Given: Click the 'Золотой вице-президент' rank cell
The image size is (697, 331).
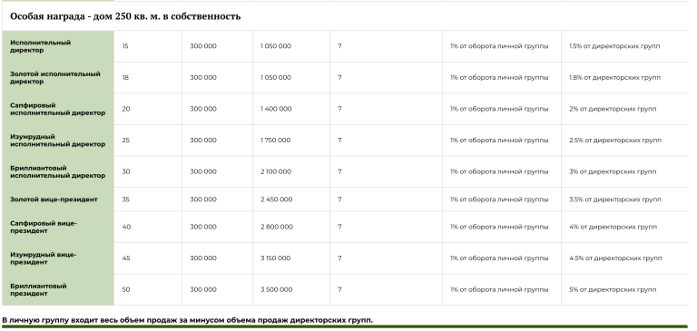Looking at the screenshot, I should click(x=58, y=200).
